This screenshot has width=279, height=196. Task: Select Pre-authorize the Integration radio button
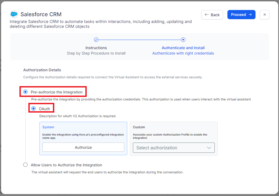tap(26, 92)
